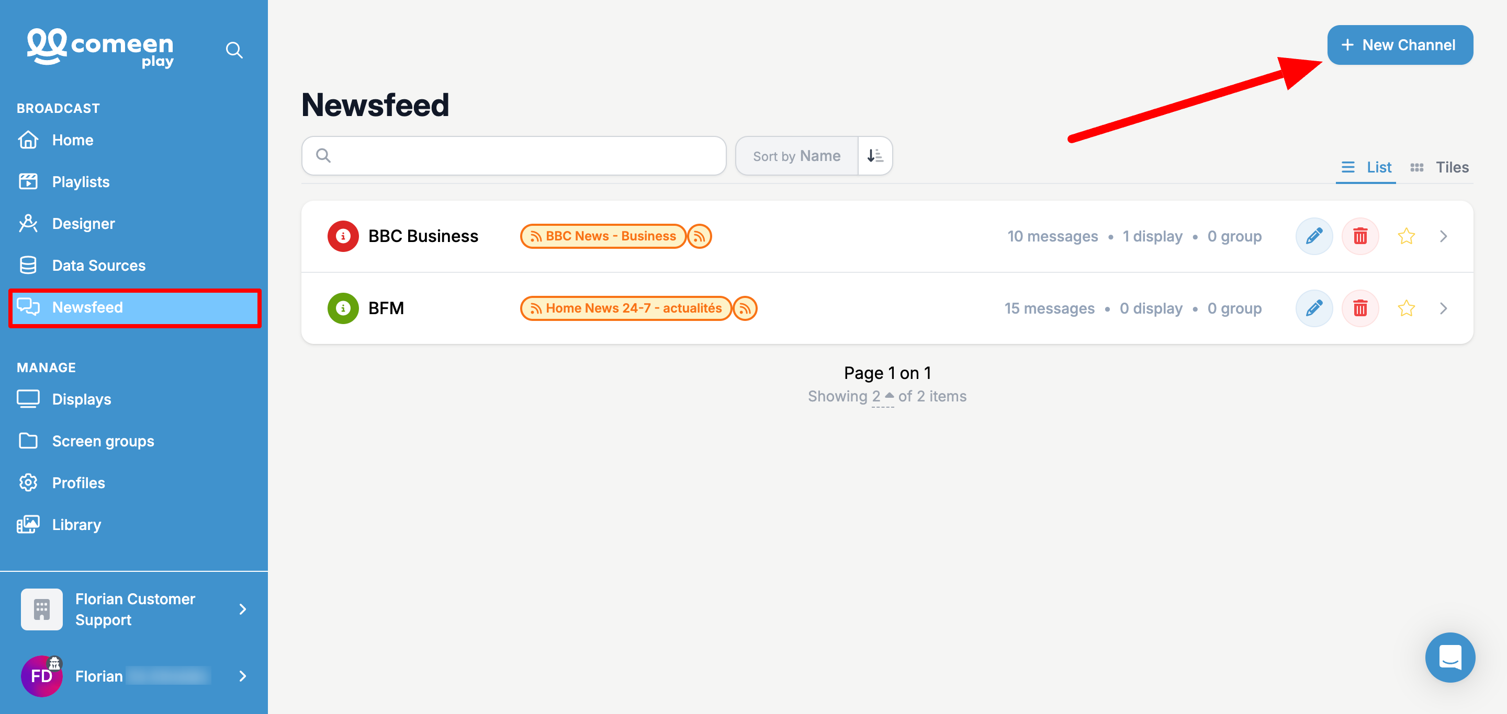Click BFM green status icon
1507x714 pixels.
[343, 308]
